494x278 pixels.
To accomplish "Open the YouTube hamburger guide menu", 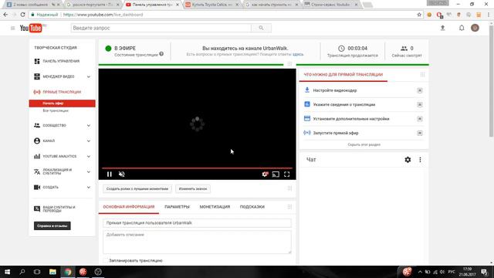I will coord(12,28).
